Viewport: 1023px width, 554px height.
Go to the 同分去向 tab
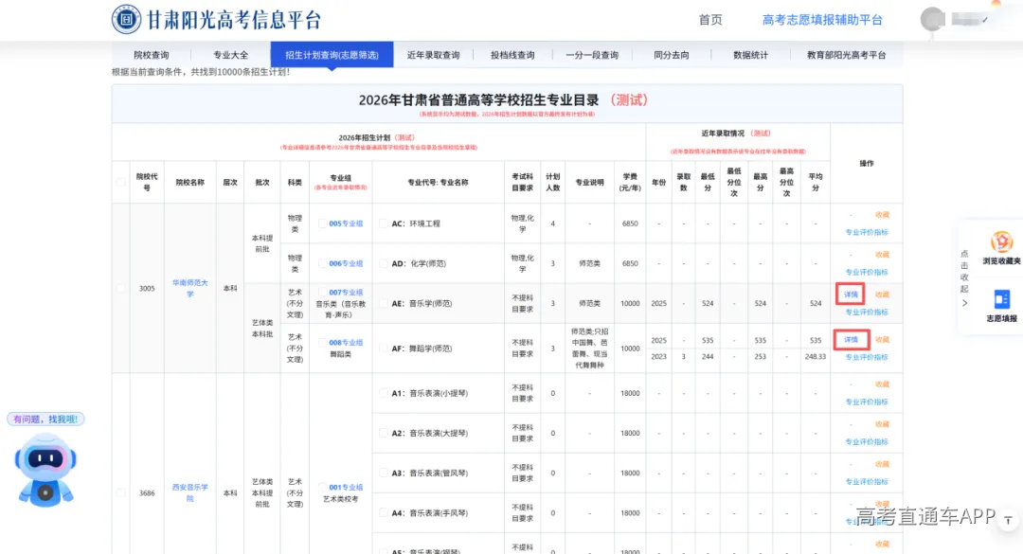[x=672, y=55]
